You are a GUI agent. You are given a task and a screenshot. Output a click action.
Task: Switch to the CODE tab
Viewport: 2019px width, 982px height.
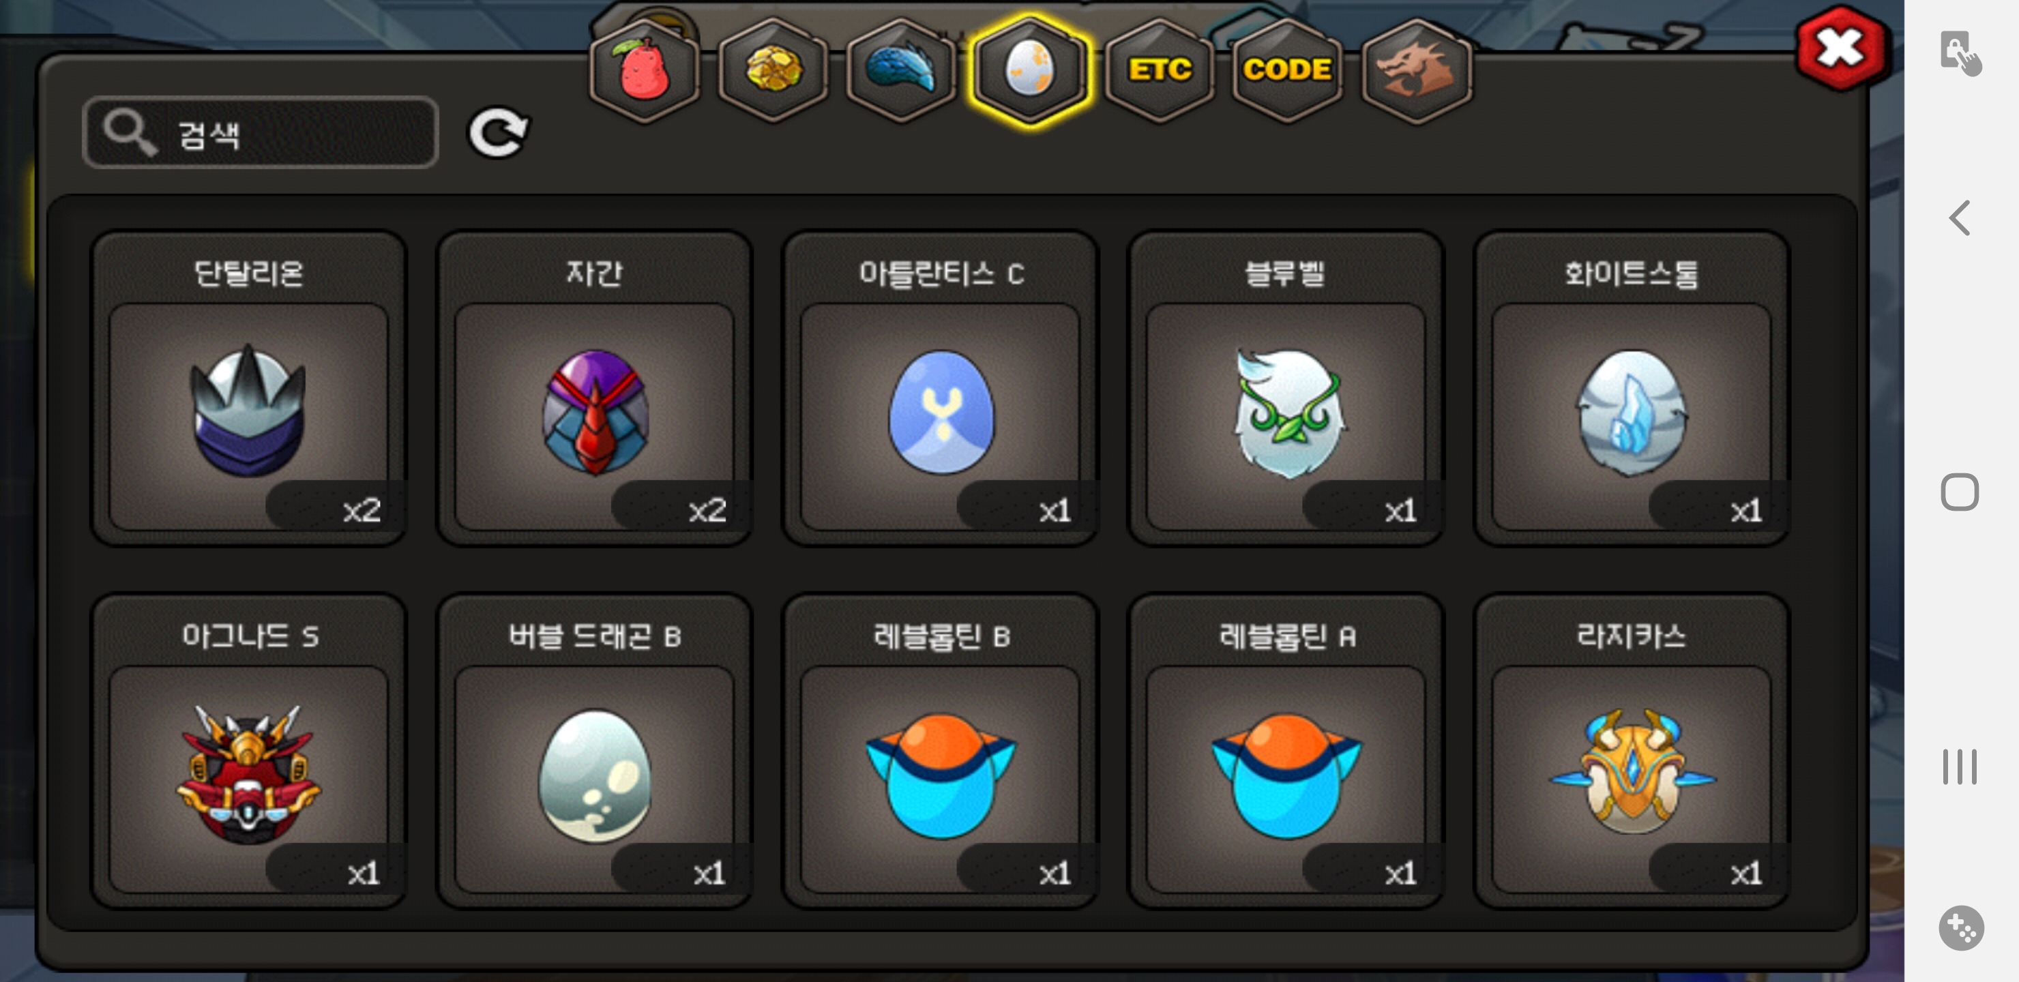1287,70
